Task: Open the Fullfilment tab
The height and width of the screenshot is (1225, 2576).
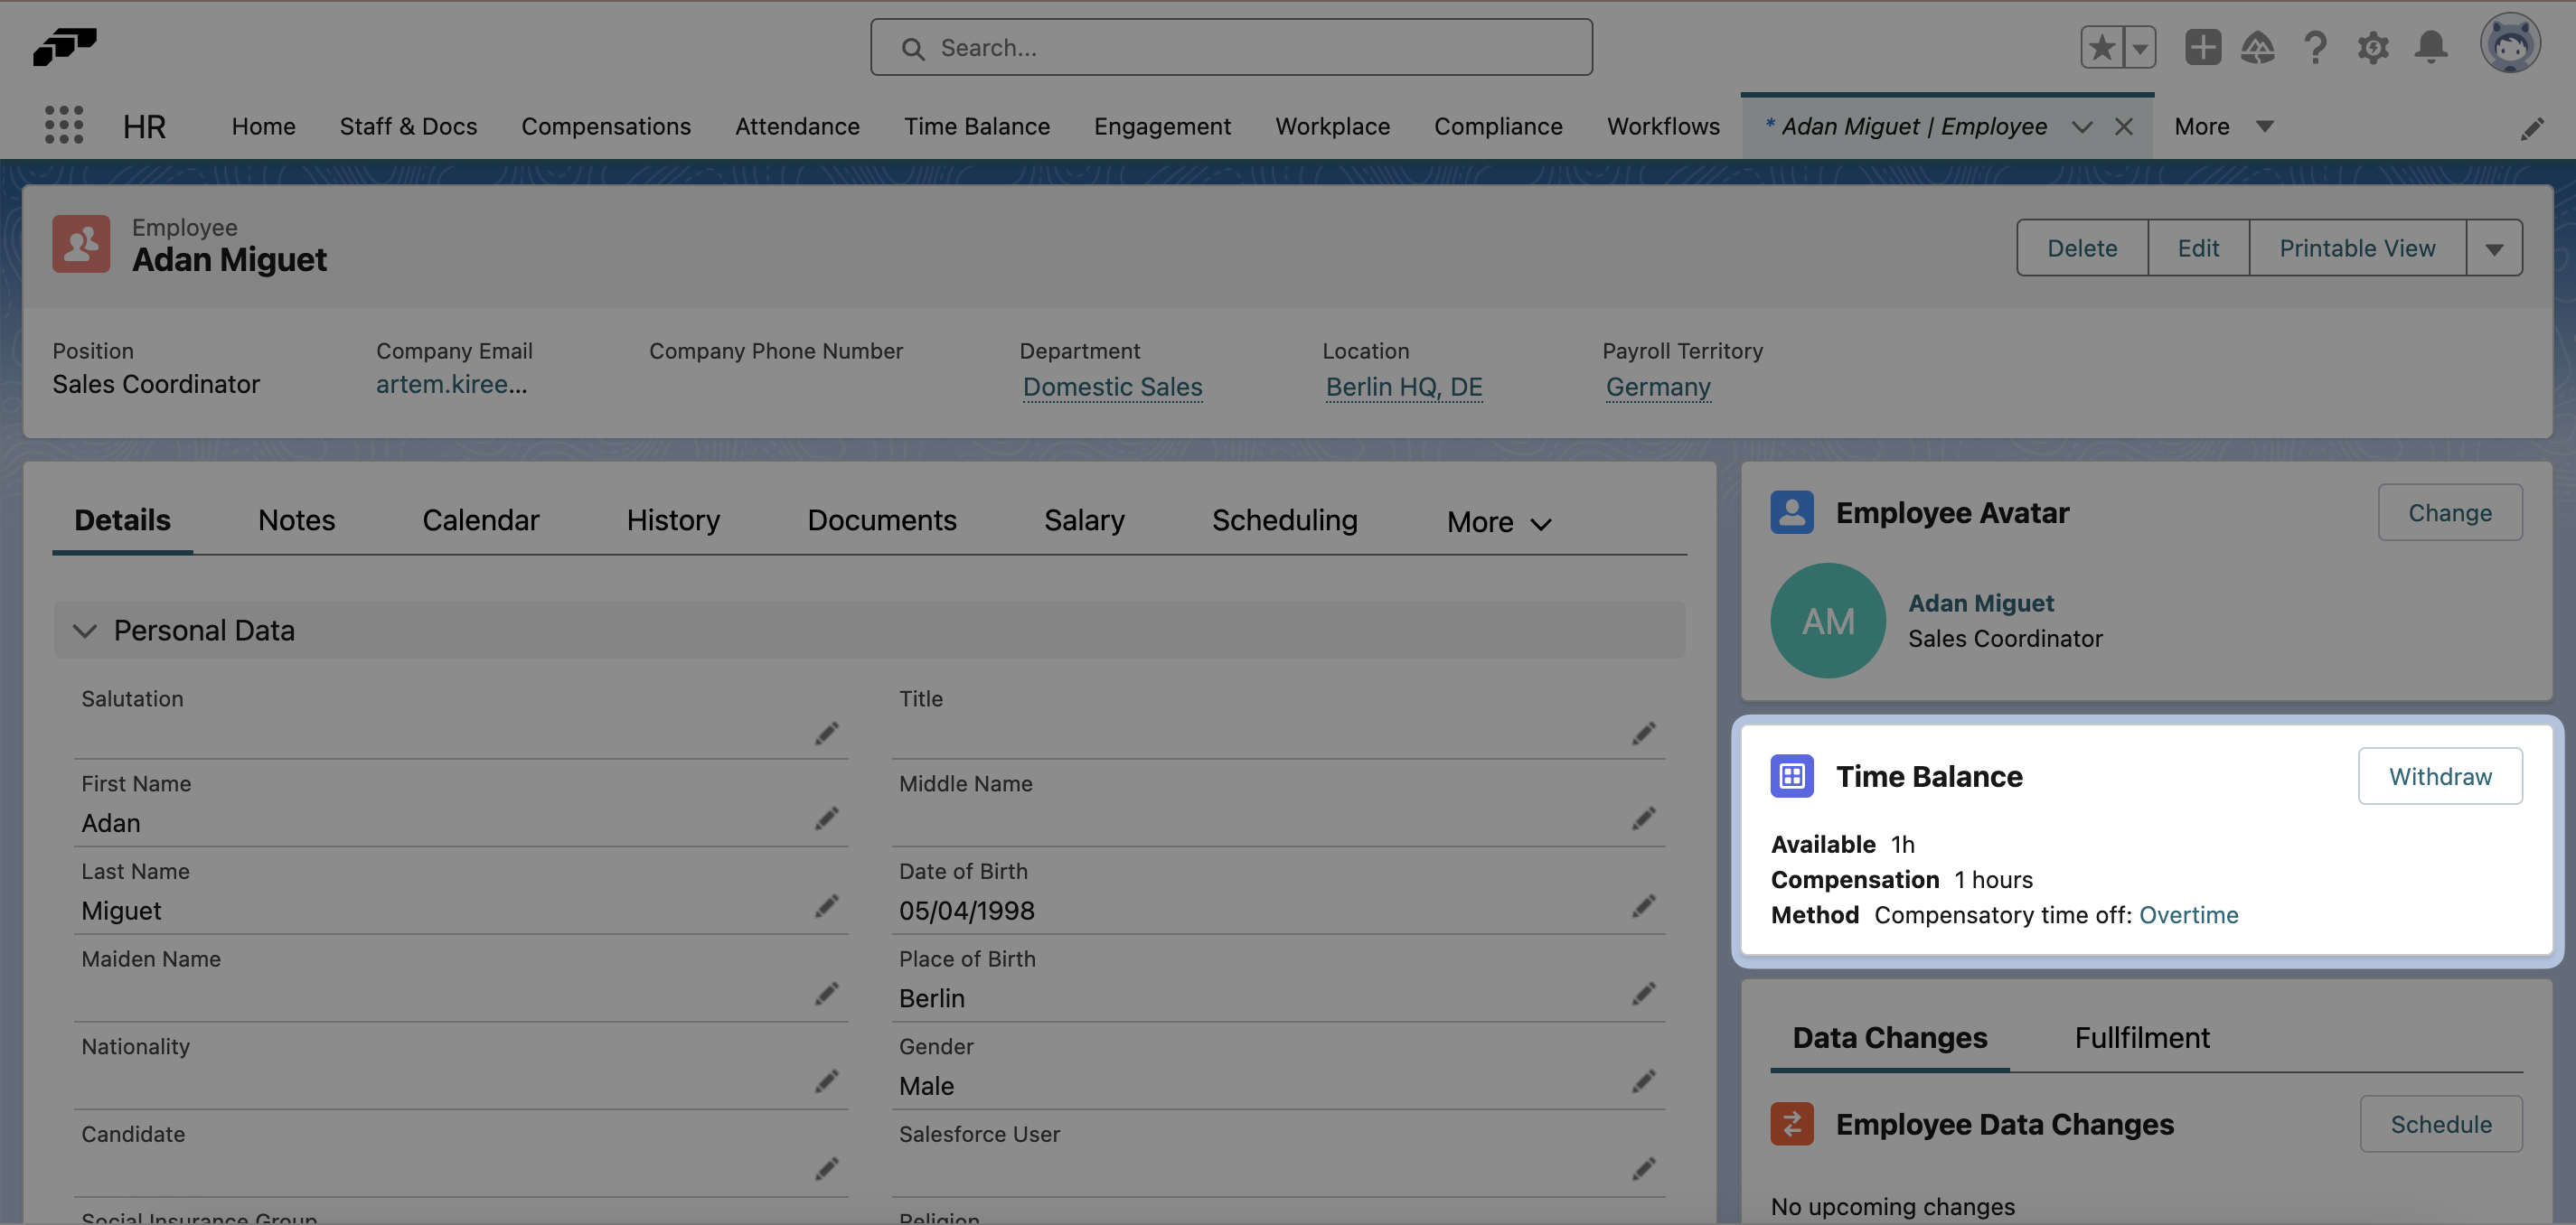Action: (x=2142, y=1037)
